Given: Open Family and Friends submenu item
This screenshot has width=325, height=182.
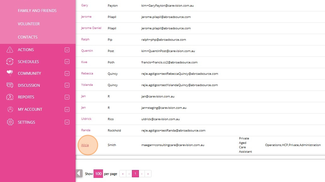Looking at the screenshot, I should (x=37, y=11).
